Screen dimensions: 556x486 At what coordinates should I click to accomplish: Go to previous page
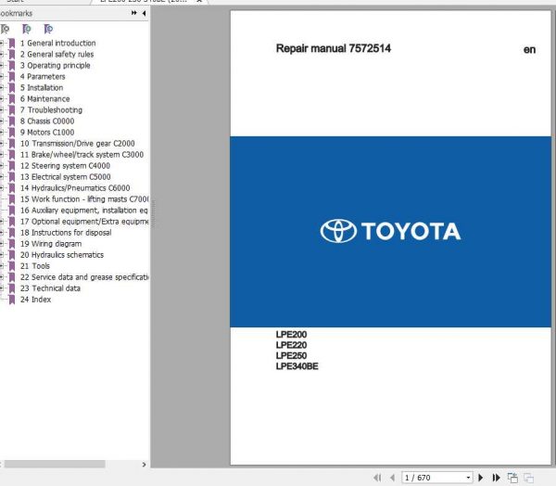(x=393, y=478)
